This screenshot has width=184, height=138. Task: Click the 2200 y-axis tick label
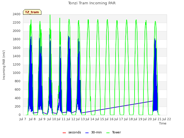pyautogui.click(x=17, y=22)
